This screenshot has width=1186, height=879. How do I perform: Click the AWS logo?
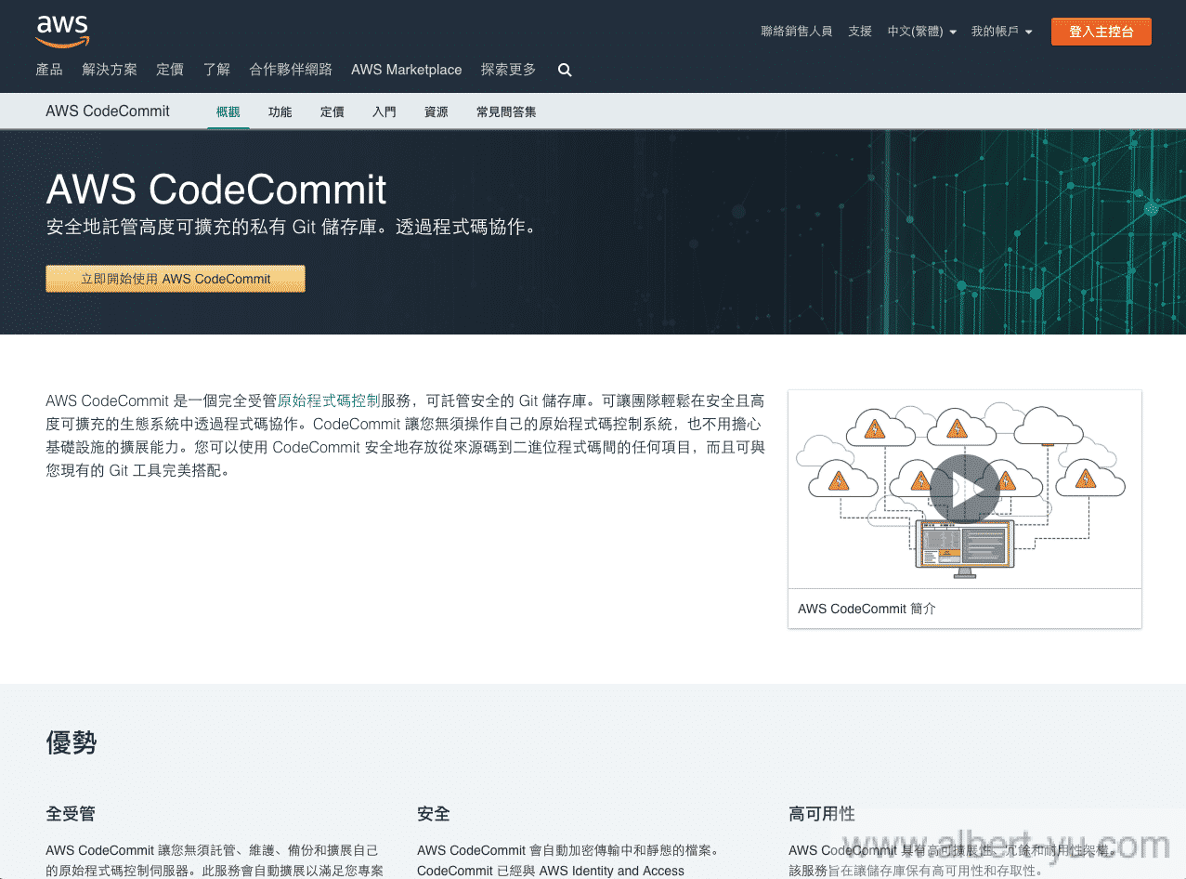[62, 31]
